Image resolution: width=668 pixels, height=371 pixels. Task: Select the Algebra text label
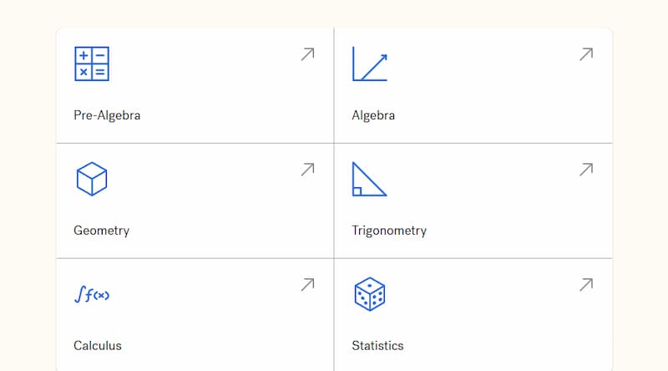(x=373, y=115)
